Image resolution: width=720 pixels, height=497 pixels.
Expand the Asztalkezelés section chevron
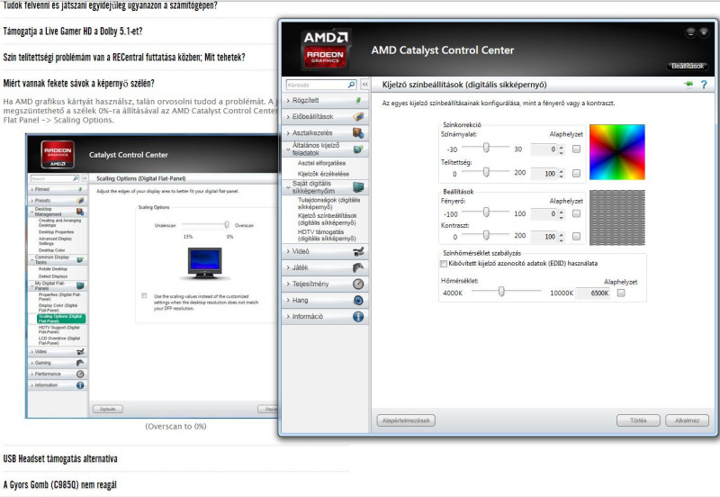(x=288, y=132)
